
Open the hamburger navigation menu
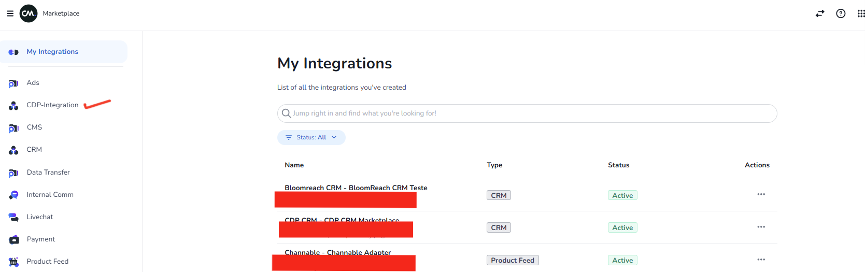tap(10, 13)
